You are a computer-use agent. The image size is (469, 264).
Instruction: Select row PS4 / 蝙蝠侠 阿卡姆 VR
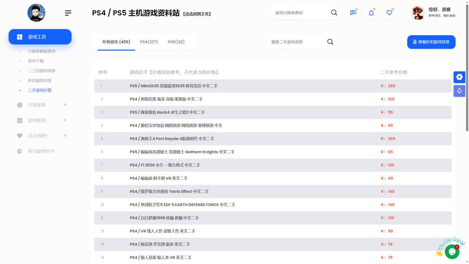coord(272,178)
